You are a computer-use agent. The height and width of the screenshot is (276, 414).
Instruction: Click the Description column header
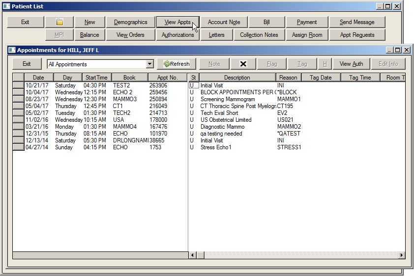click(237, 78)
